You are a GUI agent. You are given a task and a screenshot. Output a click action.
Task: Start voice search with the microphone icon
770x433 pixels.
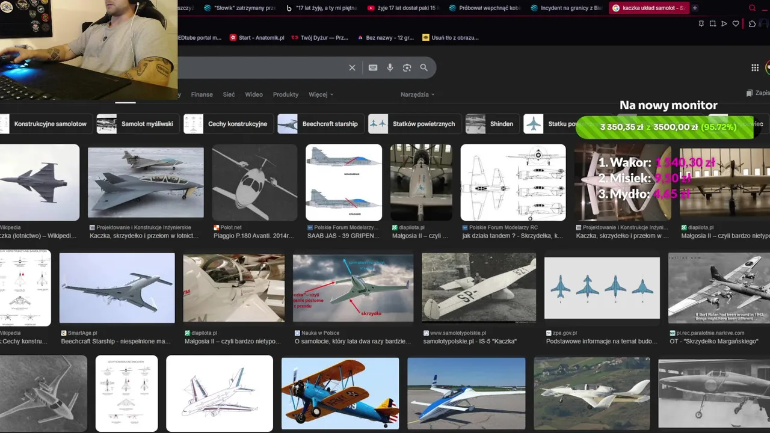coord(390,68)
